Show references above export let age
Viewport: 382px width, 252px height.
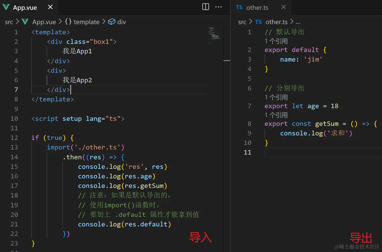click(x=276, y=97)
